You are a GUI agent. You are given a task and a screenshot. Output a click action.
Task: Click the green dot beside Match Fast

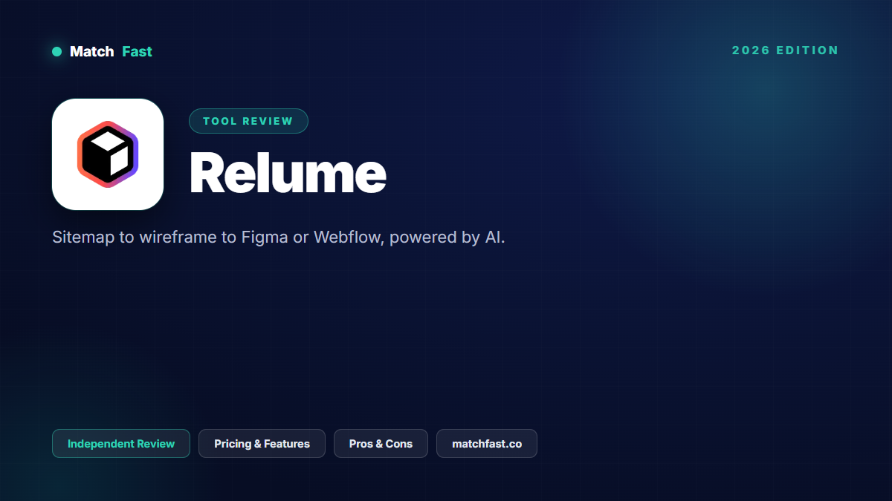56,52
